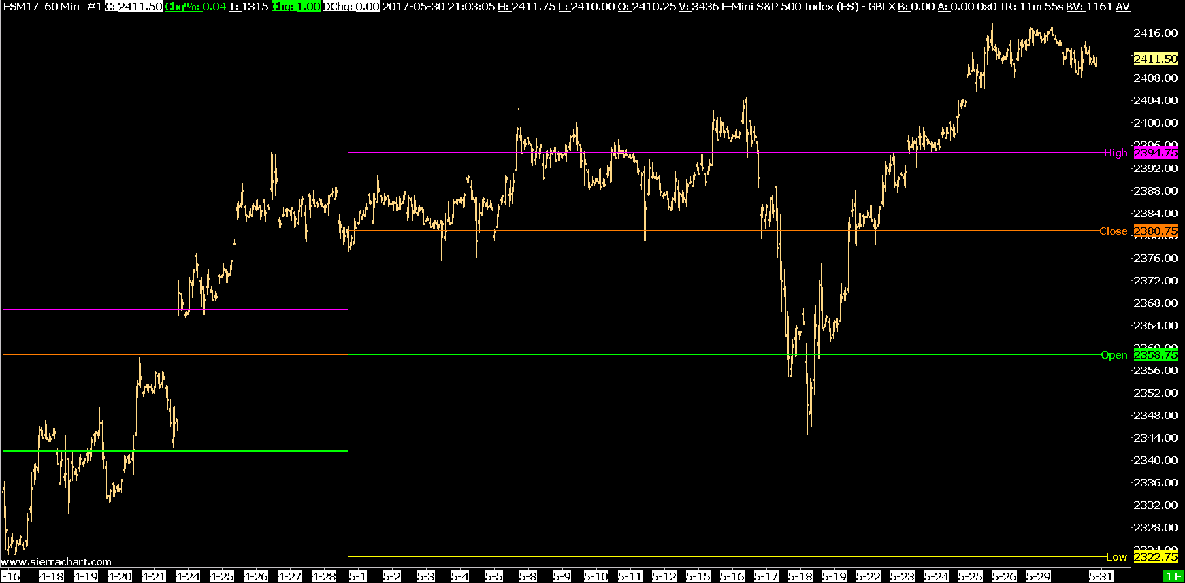Click the current close value C: 2411.50
This screenshot has height=583, width=1185.
133,6
